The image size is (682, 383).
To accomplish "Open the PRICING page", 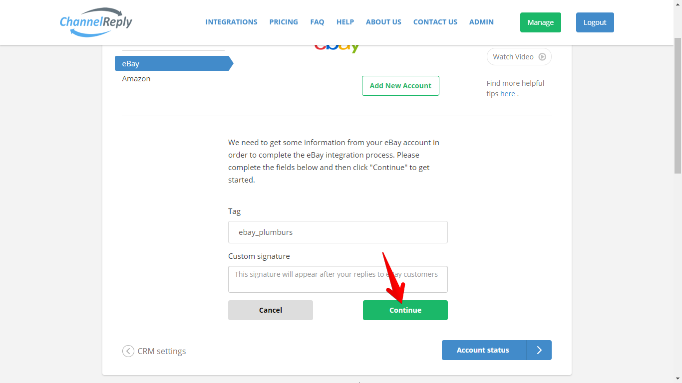I will 284,22.
